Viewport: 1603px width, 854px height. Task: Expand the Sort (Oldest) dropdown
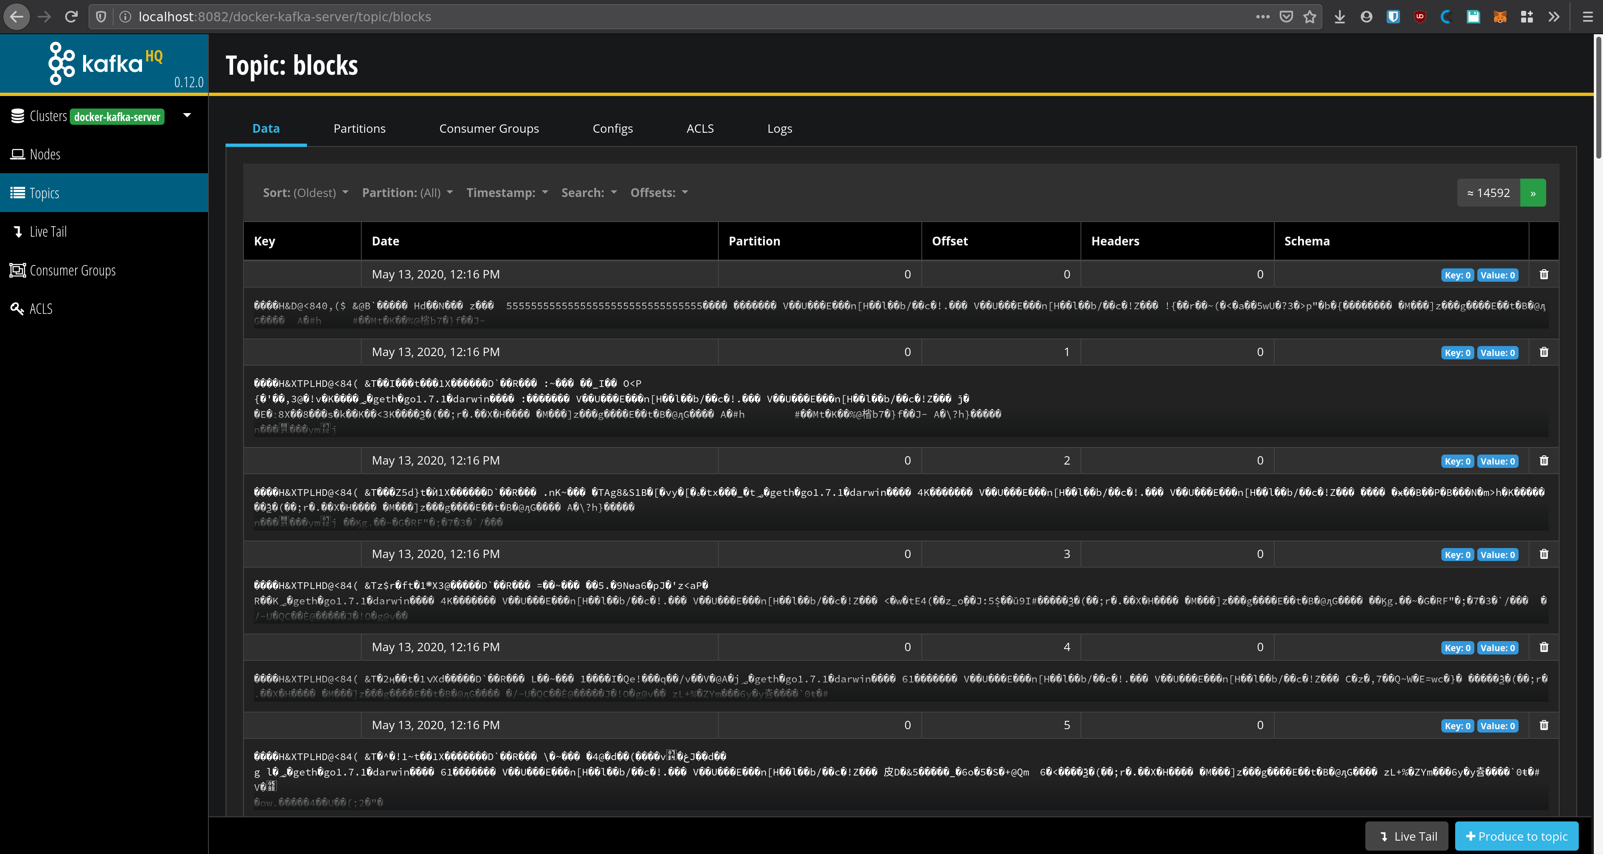306,193
